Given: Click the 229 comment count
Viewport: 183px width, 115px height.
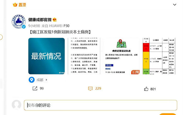Looking at the screenshot, I should click(98, 89).
